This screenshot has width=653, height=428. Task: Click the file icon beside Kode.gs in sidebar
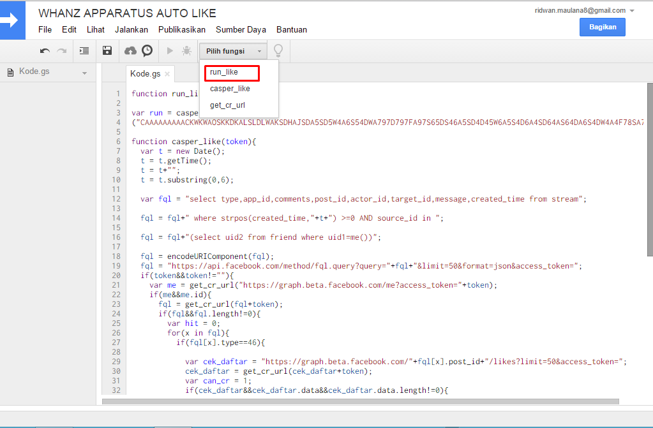pos(10,73)
